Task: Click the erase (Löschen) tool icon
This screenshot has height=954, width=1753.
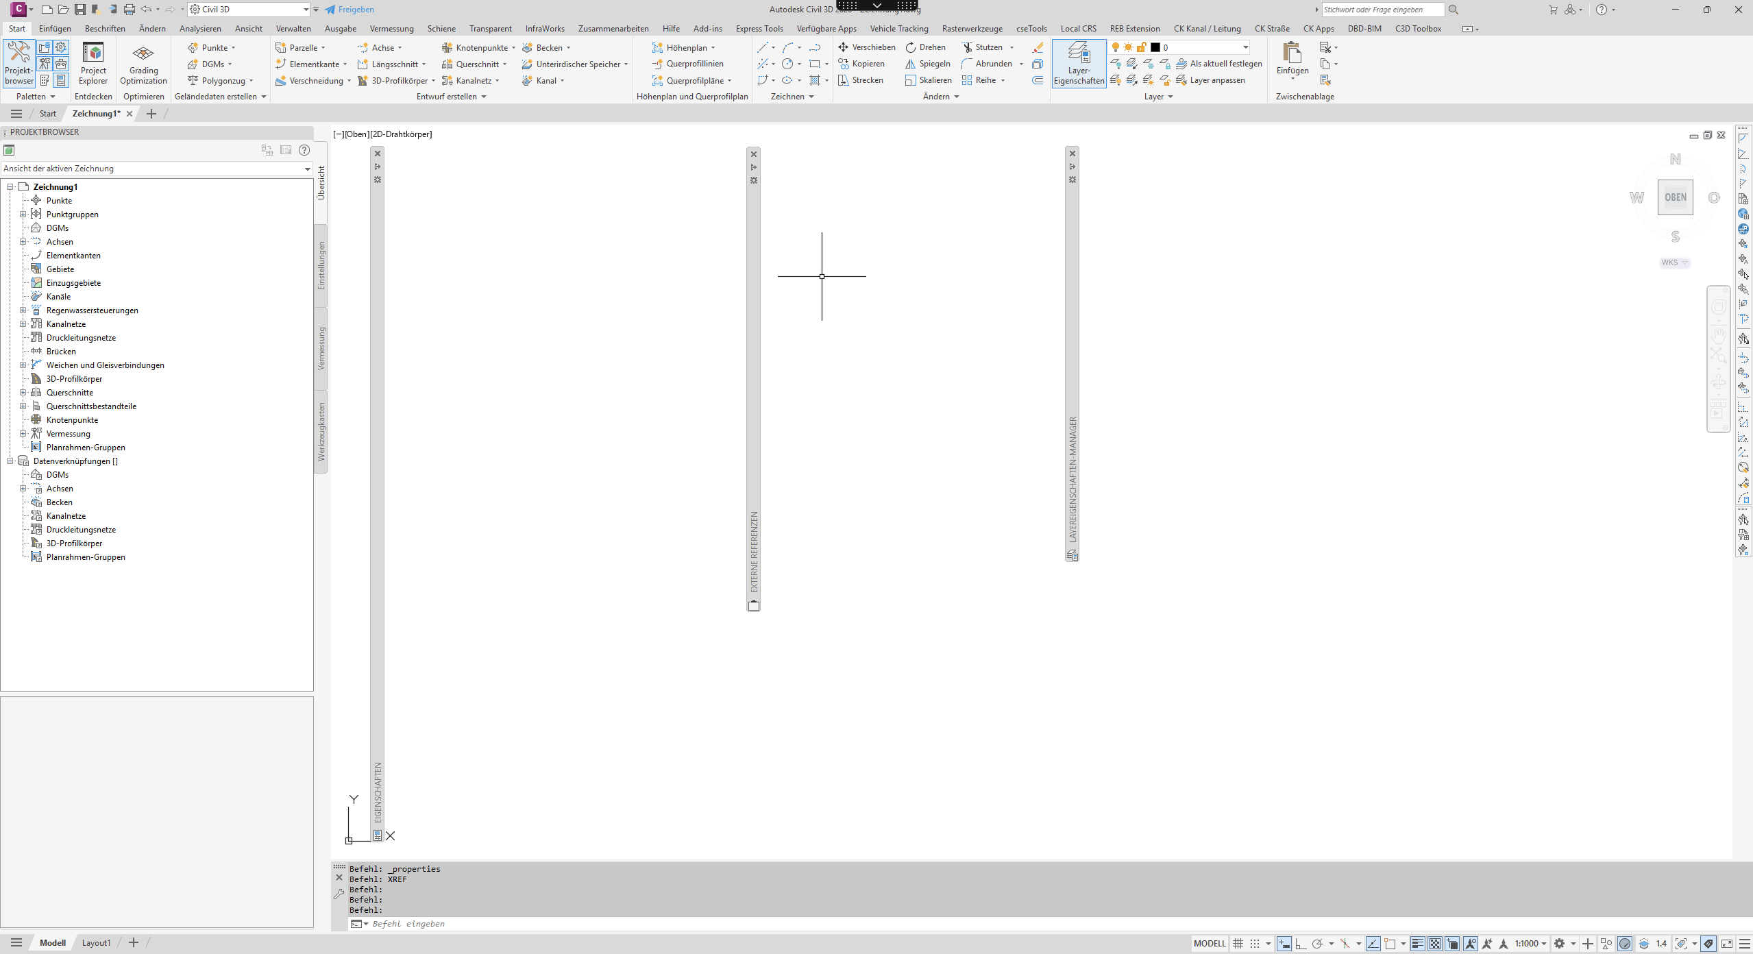Action: click(1038, 47)
